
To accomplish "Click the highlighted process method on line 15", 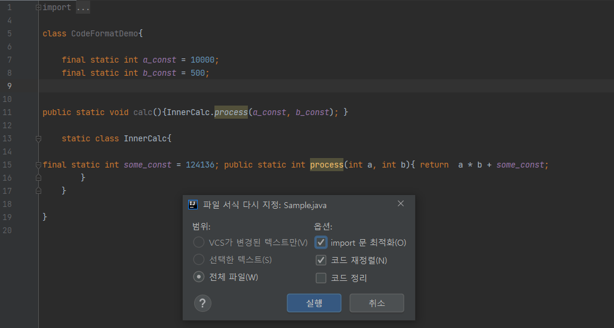I will click(327, 165).
